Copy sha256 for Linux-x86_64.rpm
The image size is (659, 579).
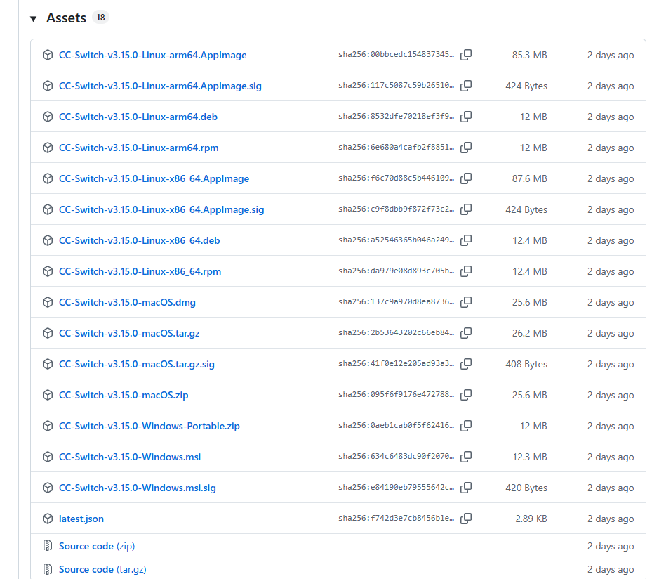[466, 271]
